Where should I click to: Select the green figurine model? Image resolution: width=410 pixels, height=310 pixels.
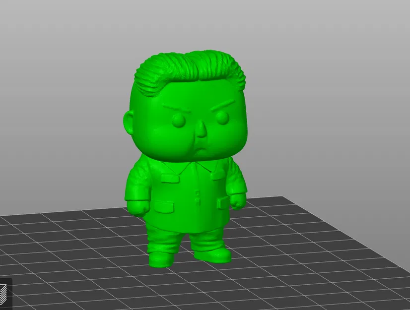point(189,188)
